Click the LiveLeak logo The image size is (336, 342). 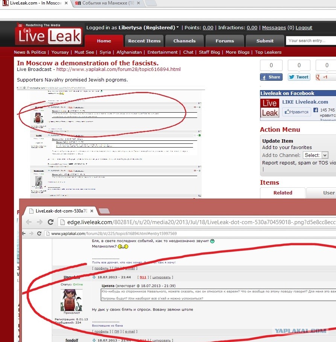click(x=49, y=34)
